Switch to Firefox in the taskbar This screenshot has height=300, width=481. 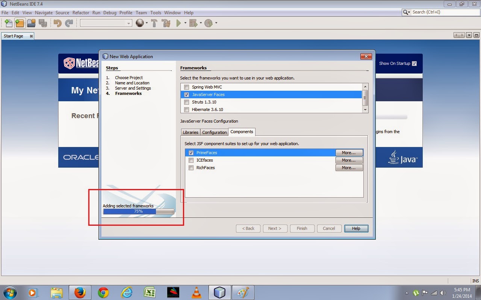[80, 292]
